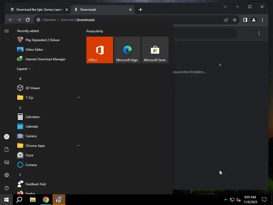This screenshot has width=273, height=205.
Task: Click the muted volume icon in tray
Action: pos(238,200)
